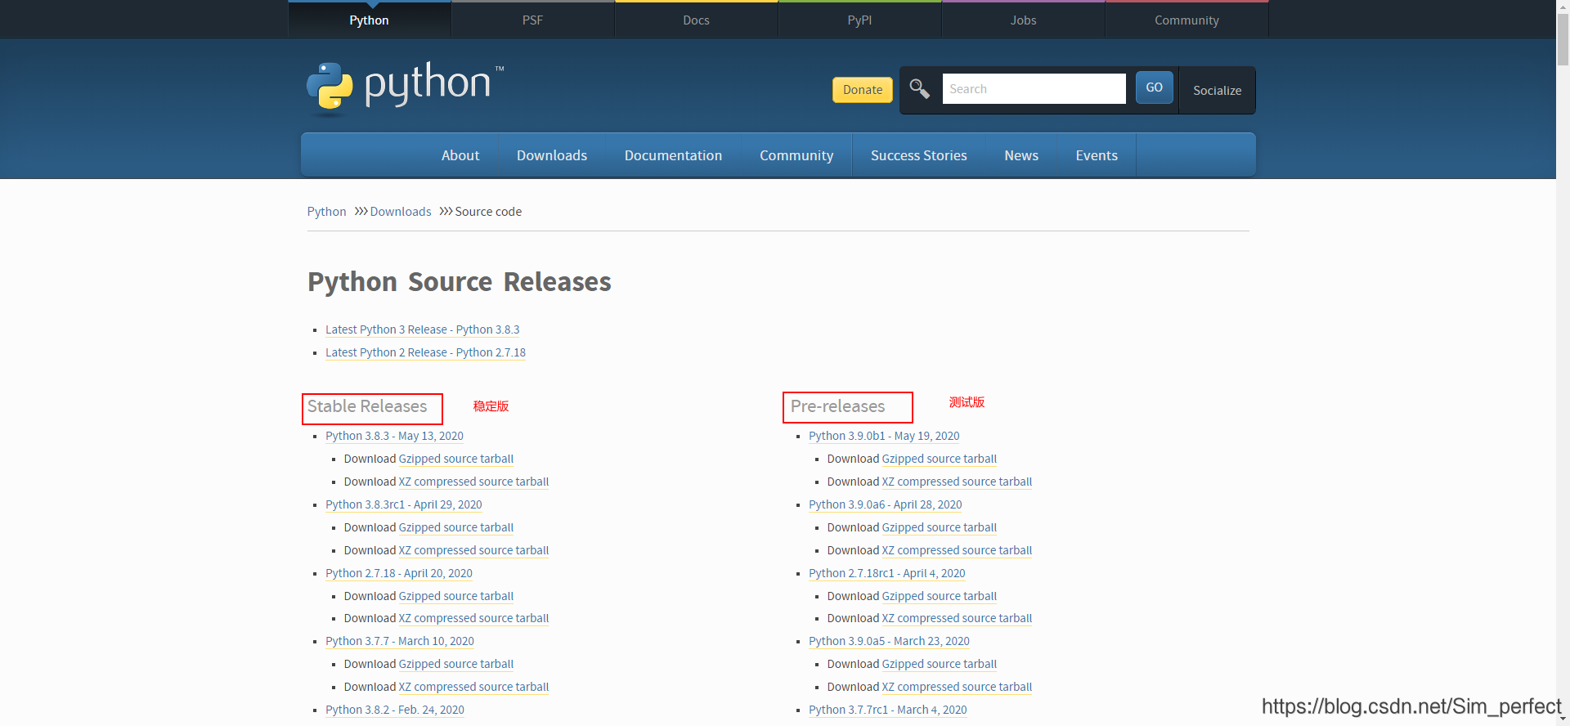
Task: Open Python 3.9.0b1 - May 19, 2020 link
Action: pyautogui.click(x=884, y=436)
